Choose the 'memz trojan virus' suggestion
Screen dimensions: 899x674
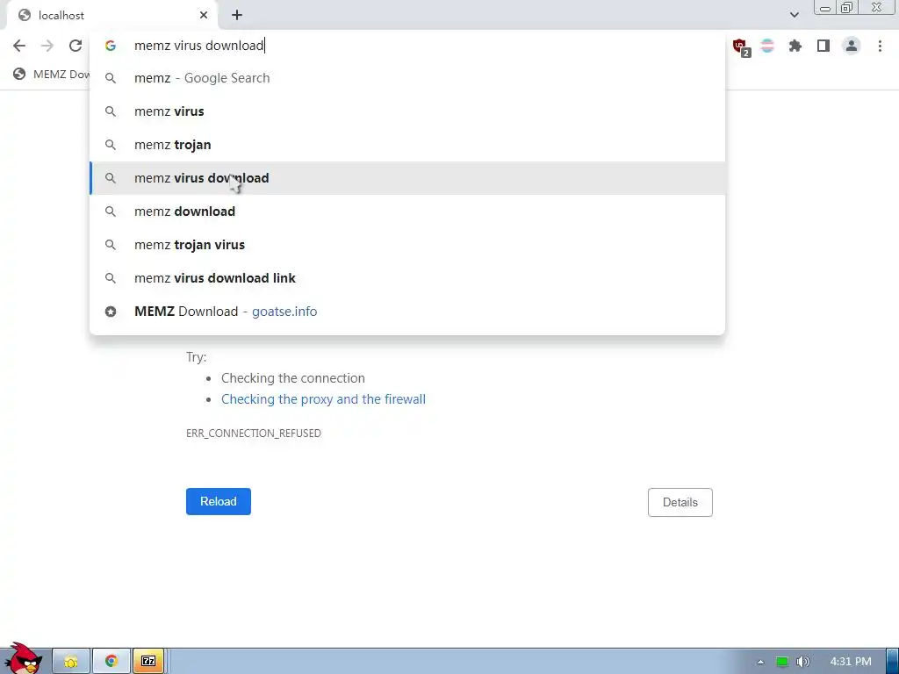407,245
